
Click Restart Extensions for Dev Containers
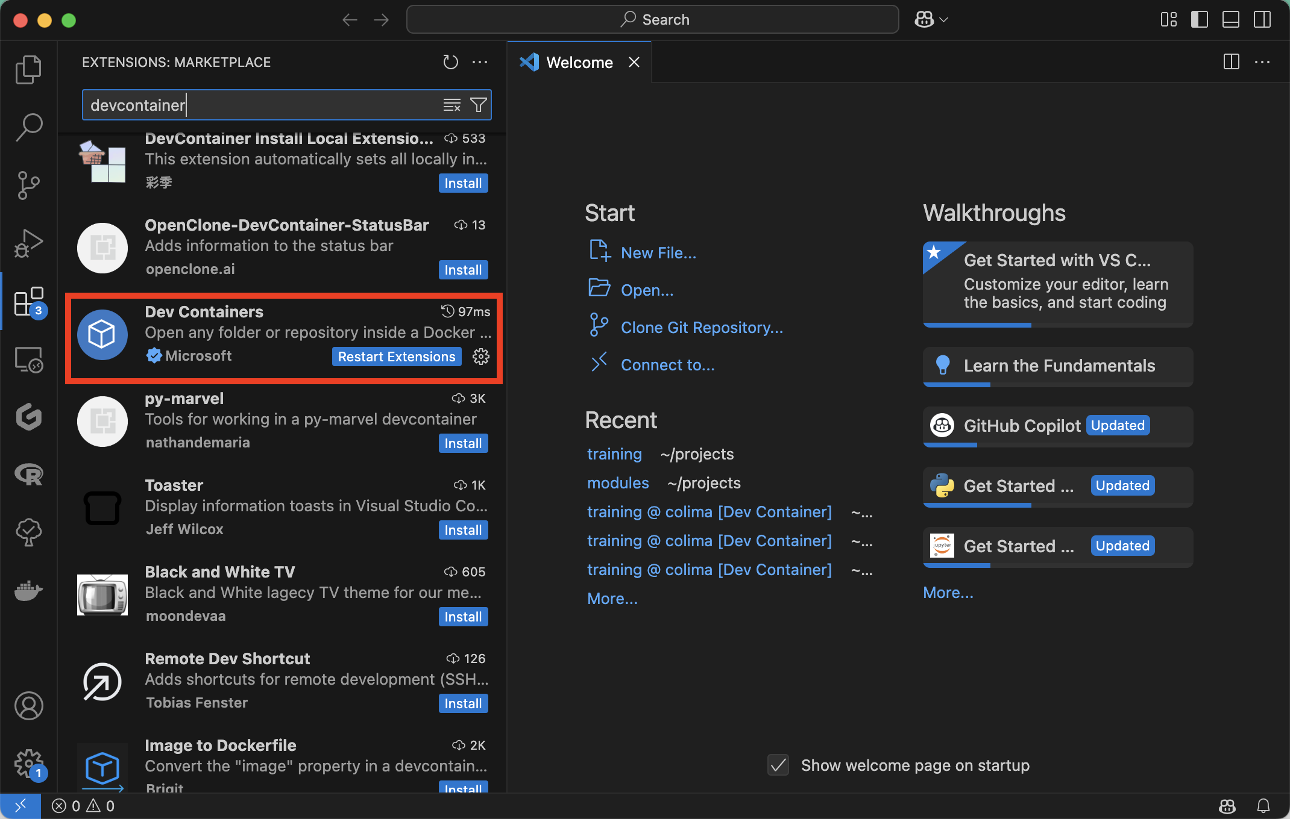396,357
